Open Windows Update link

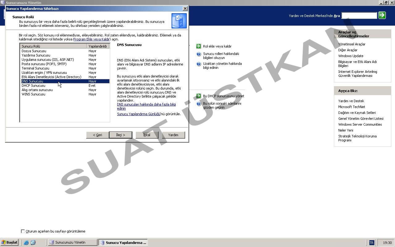(x=351, y=56)
